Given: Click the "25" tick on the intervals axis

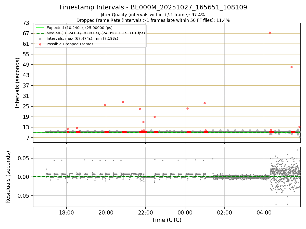Looking at the screenshot, I should pos(27,107).
